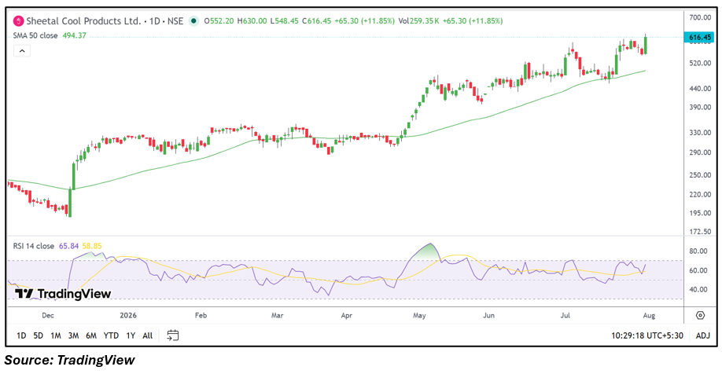Image resolution: width=722 pixels, height=374 pixels.
Task: Click the SMA value 494.37
Action: (x=74, y=35)
